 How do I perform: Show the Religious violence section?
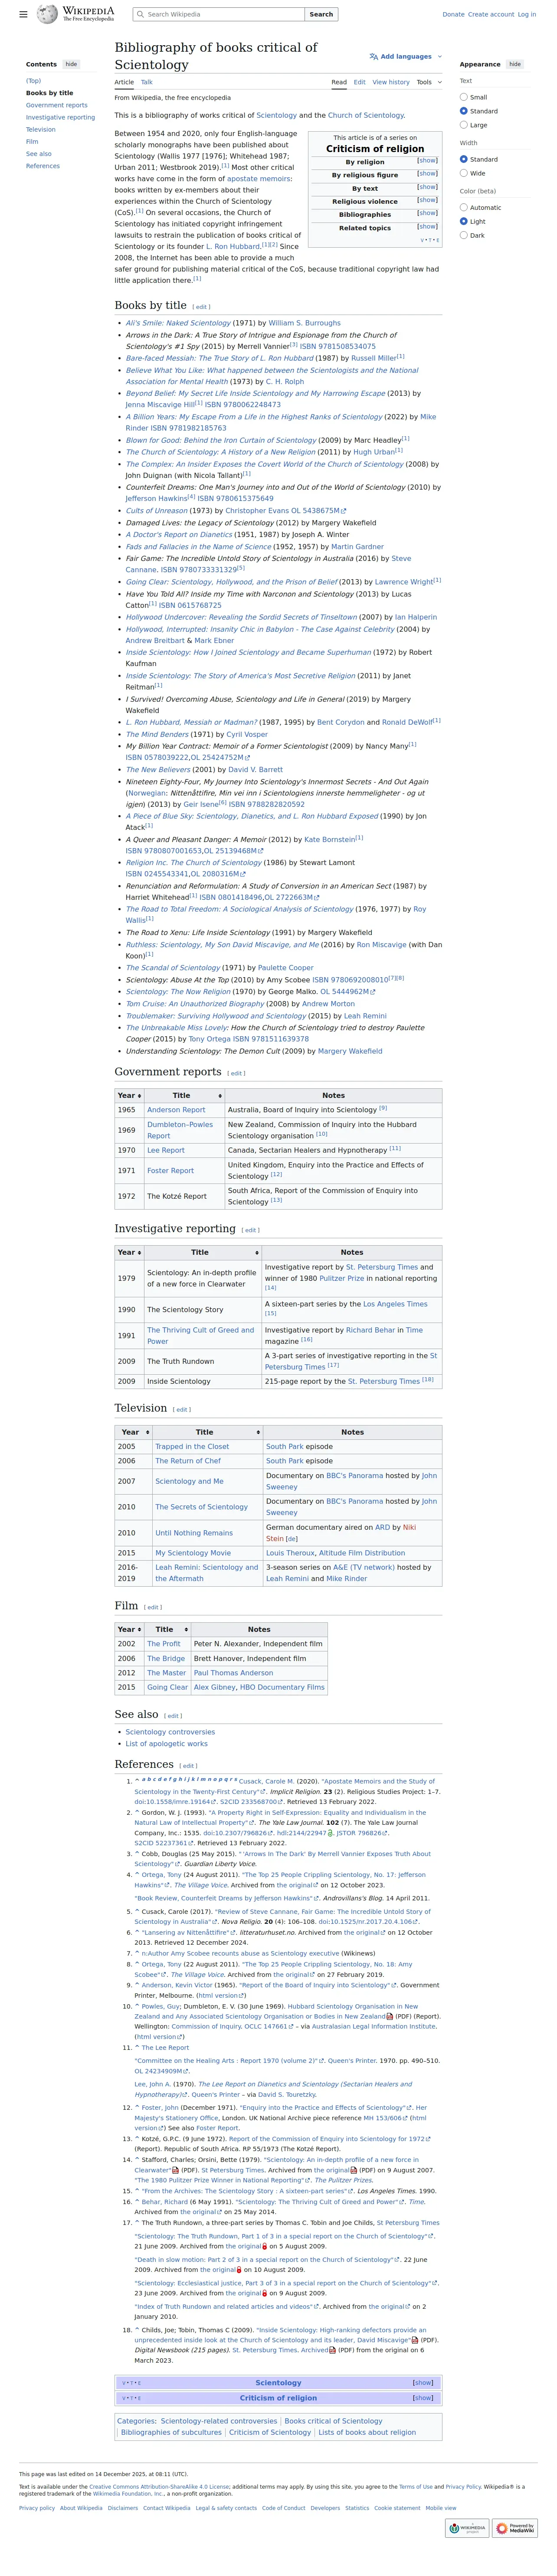427,200
